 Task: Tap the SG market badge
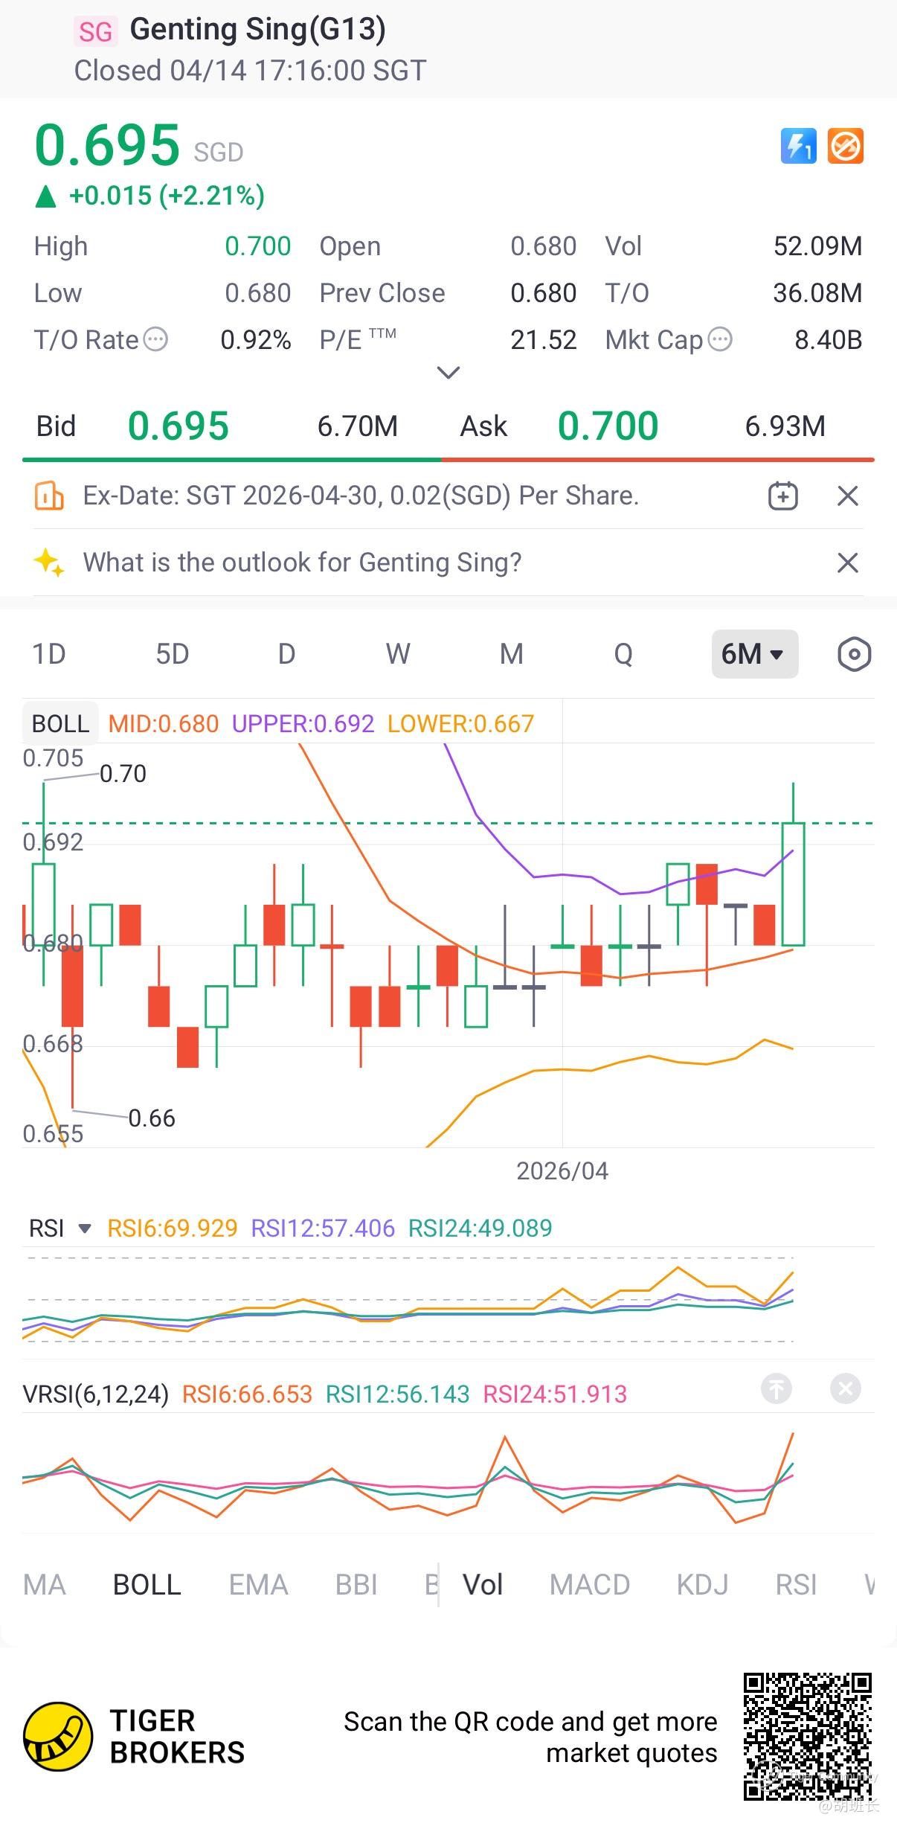[x=95, y=32]
